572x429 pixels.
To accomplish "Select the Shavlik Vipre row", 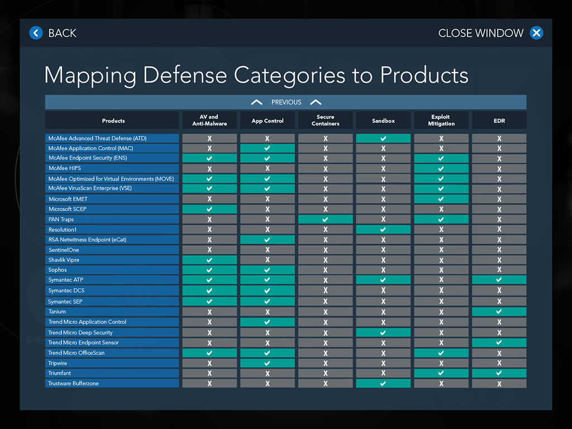I will click(112, 260).
